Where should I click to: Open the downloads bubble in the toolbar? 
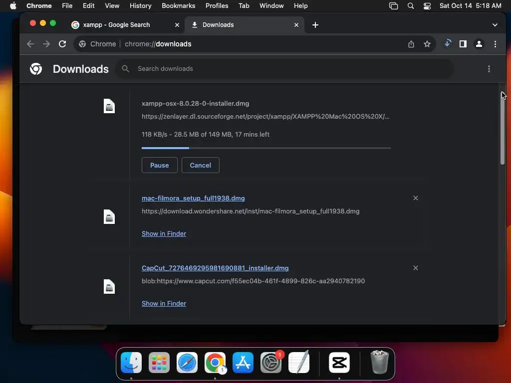[x=448, y=43]
